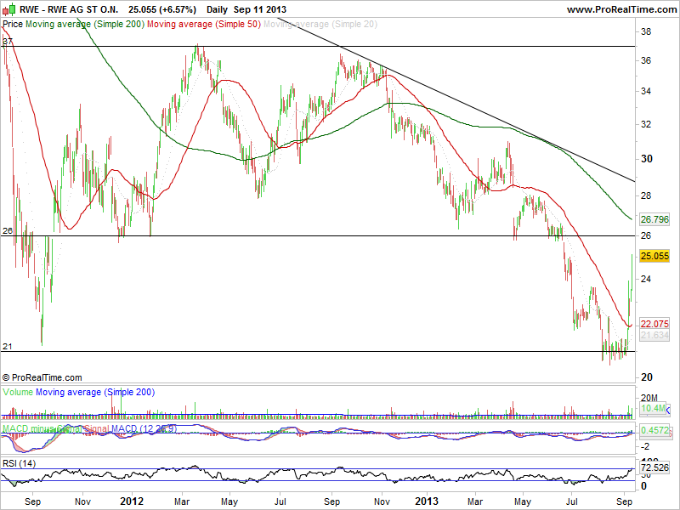The image size is (680, 510).
Task: Click the 34 price axis tick
Action: click(x=646, y=92)
